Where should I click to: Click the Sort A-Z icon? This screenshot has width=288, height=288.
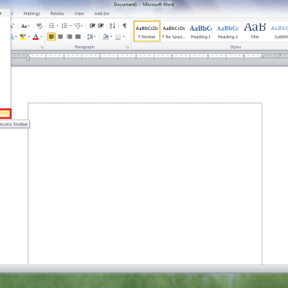[112, 26]
